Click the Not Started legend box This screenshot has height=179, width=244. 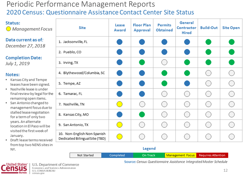click(85, 155)
